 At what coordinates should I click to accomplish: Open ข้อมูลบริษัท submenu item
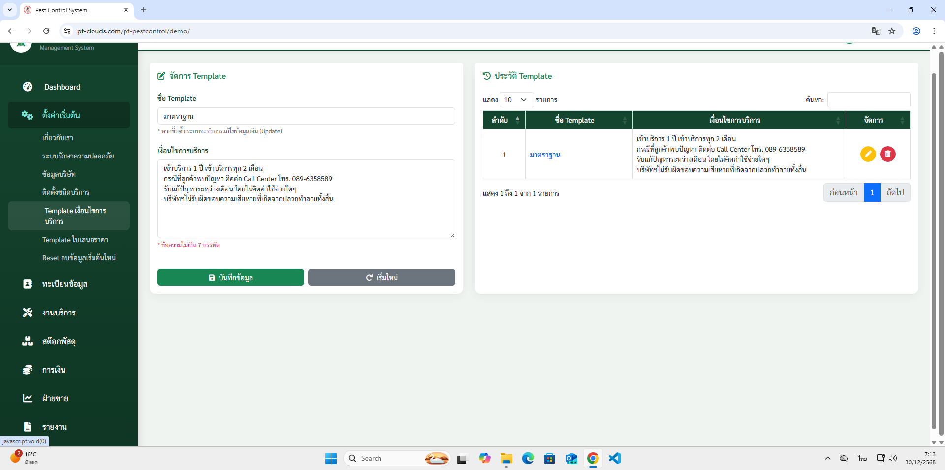(x=59, y=174)
